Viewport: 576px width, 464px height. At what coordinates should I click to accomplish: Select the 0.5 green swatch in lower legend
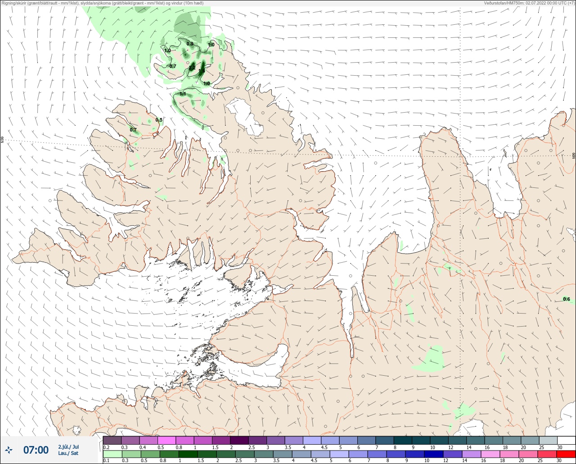pos(150,454)
